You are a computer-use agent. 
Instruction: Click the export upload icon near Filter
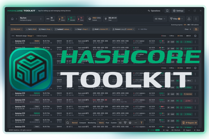[189, 19]
